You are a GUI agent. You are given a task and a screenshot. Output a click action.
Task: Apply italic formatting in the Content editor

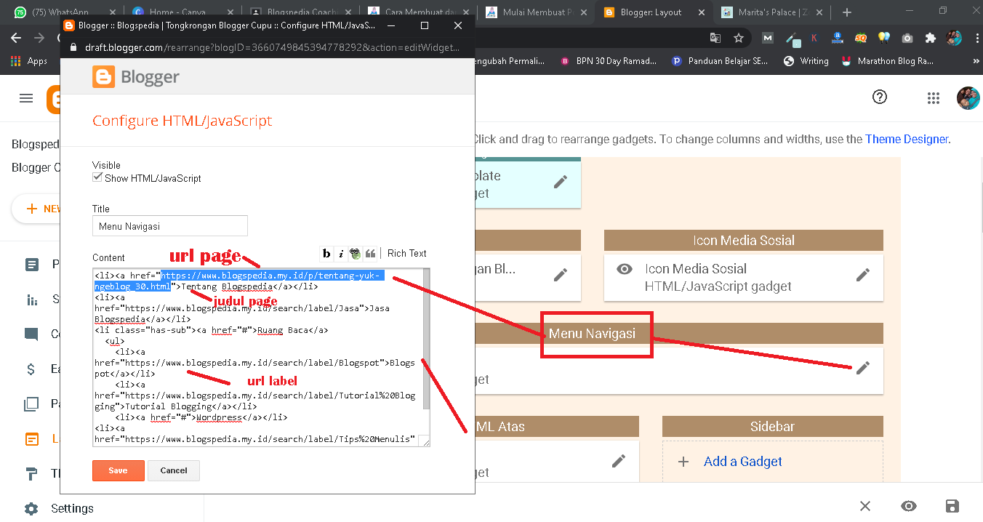pos(340,253)
